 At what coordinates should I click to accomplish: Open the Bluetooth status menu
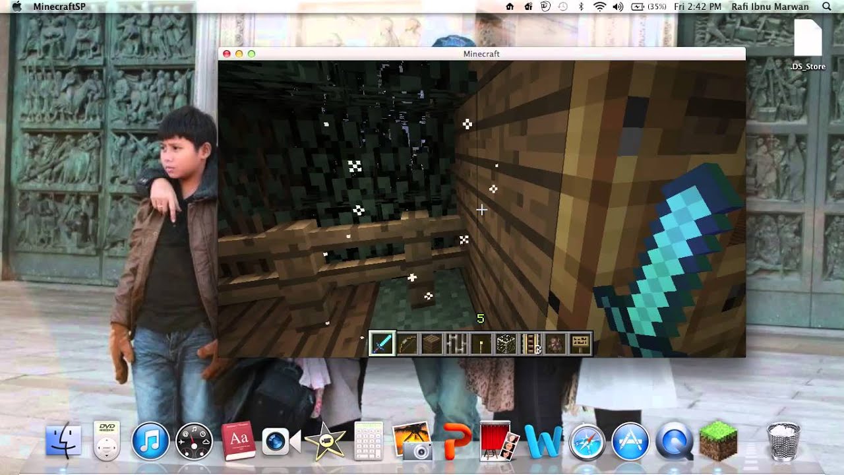point(581,7)
